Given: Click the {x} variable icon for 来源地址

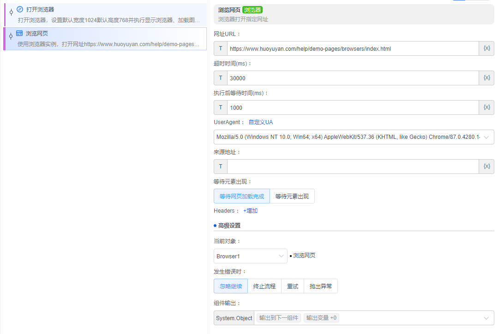Looking at the screenshot, I should (x=486, y=167).
